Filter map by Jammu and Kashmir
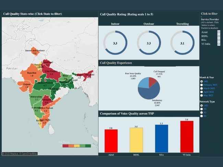The width and height of the screenshot is (223, 167). (x=35, y=51)
